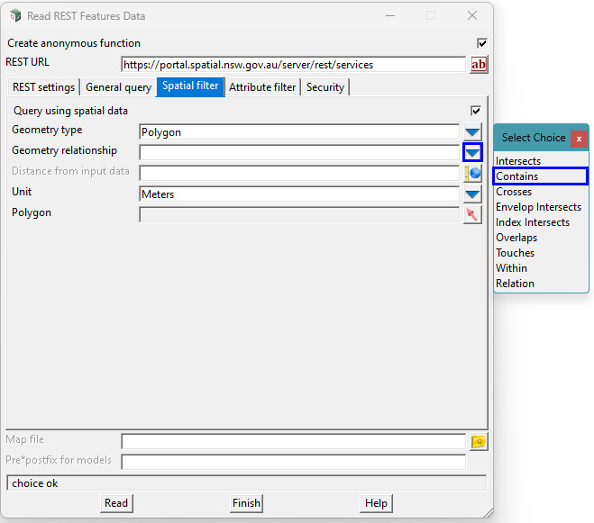
Task: Click the globe icon next to Distance field
Action: tap(473, 174)
